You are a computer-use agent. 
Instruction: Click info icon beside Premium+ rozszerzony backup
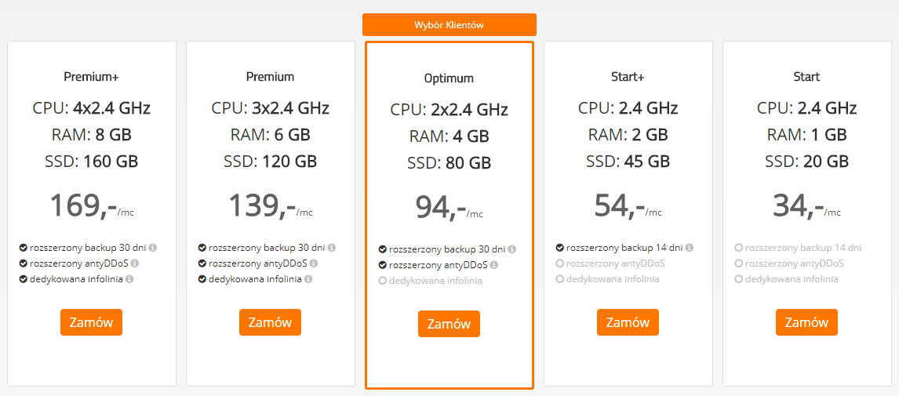point(153,248)
